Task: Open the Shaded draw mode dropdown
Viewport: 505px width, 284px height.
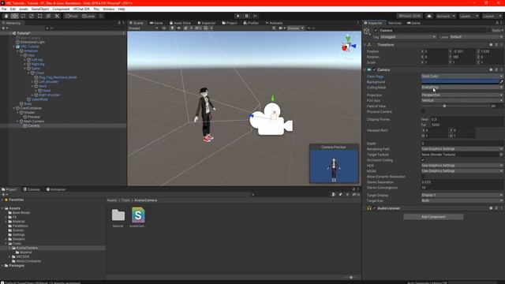Action: pos(143,28)
